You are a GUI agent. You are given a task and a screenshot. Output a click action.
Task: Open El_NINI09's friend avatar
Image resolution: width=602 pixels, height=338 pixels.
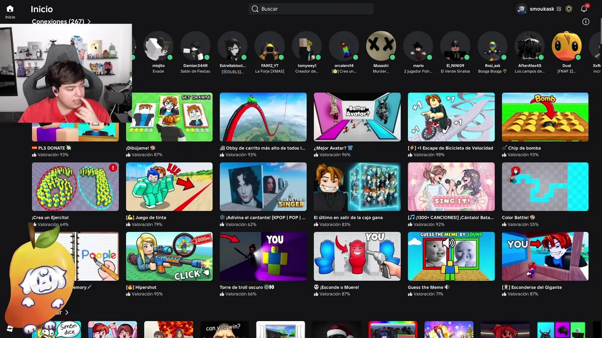pos(455,46)
